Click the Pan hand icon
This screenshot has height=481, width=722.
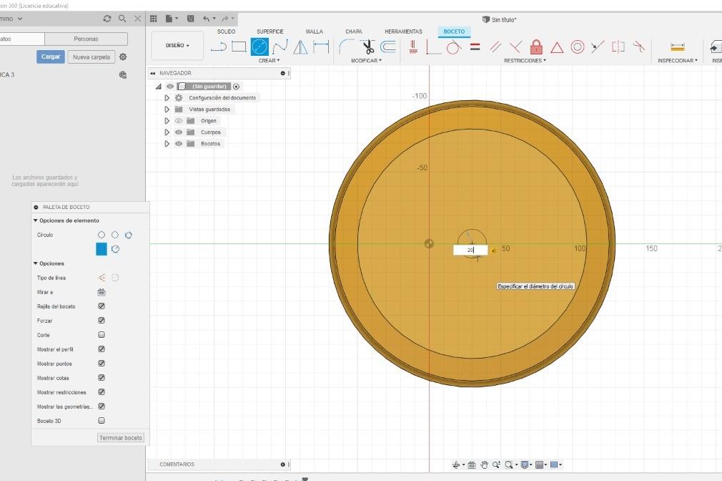pos(484,465)
